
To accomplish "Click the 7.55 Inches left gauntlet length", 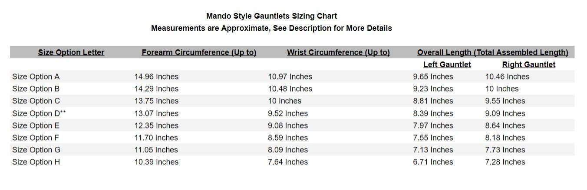I will click(x=433, y=138).
